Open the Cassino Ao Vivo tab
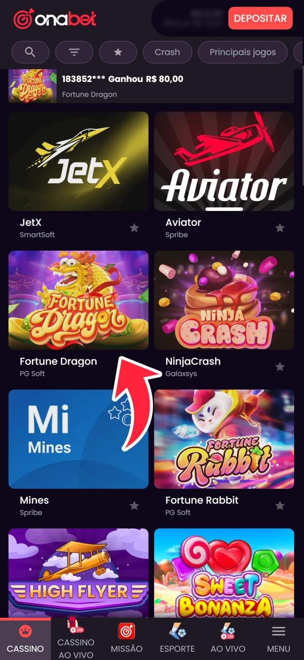 76,638
